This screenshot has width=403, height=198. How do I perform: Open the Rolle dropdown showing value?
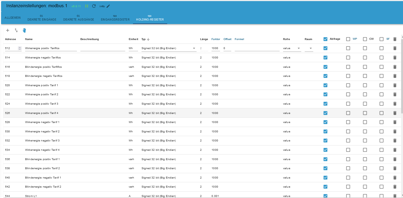(292, 48)
